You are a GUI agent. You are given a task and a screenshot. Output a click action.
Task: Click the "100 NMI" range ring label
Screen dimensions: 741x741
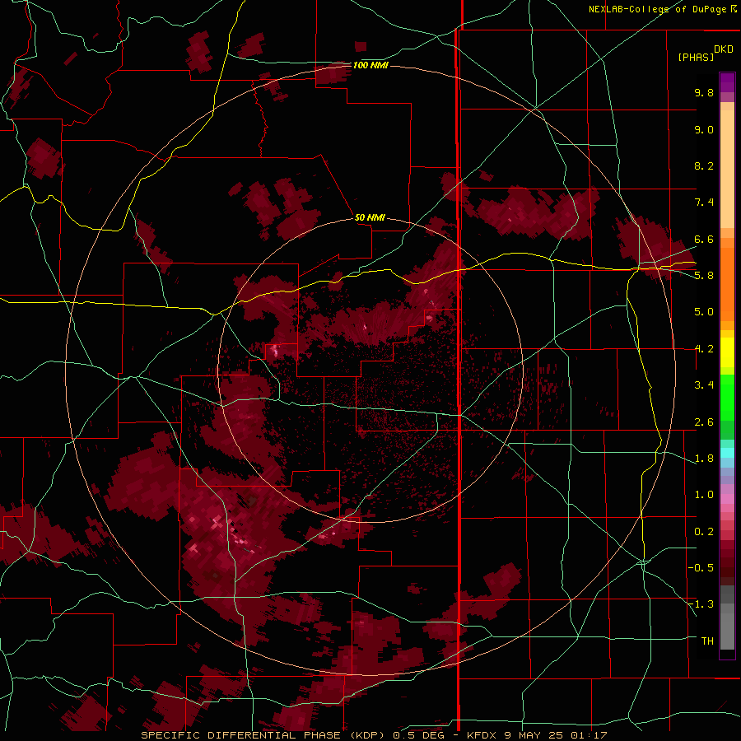[x=370, y=65]
